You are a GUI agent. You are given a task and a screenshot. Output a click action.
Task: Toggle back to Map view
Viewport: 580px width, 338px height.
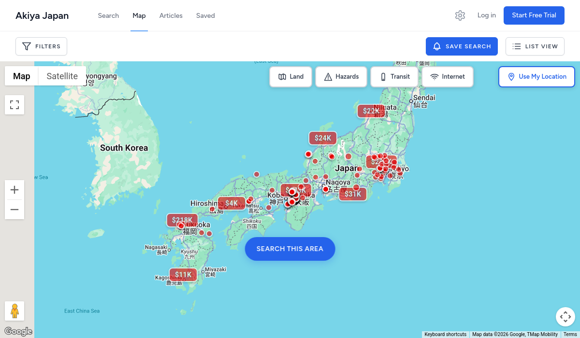(21, 76)
